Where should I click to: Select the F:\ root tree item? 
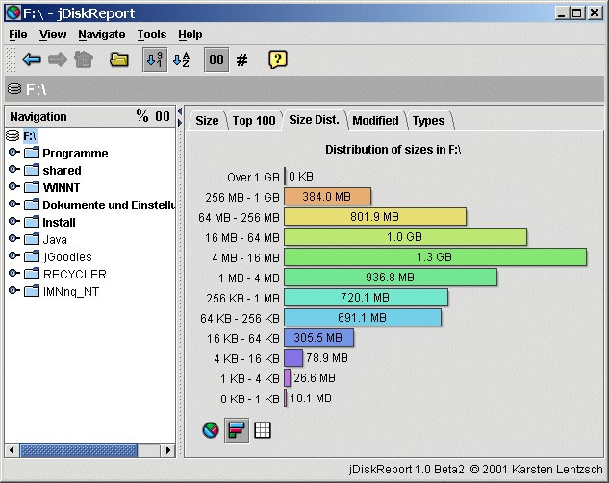coord(30,136)
